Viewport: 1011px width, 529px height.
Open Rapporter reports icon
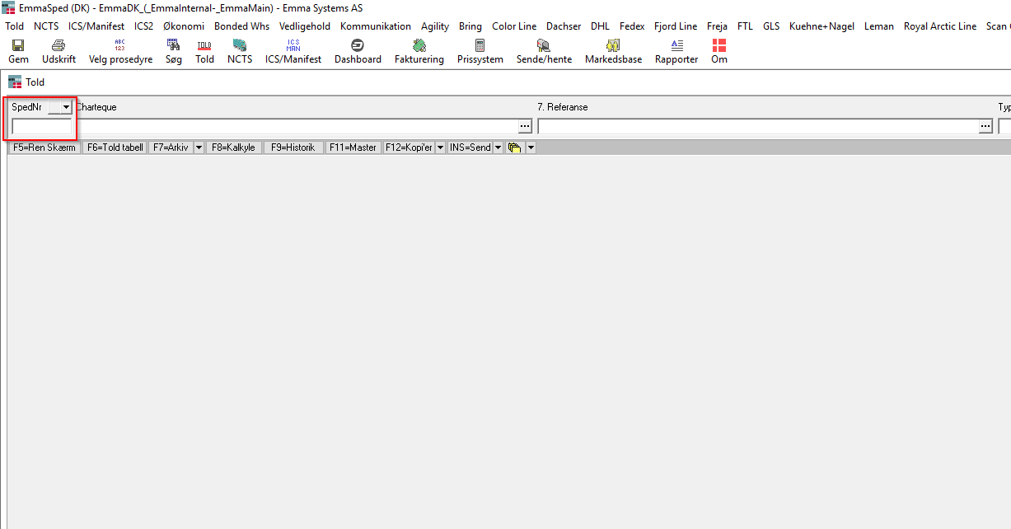(676, 46)
